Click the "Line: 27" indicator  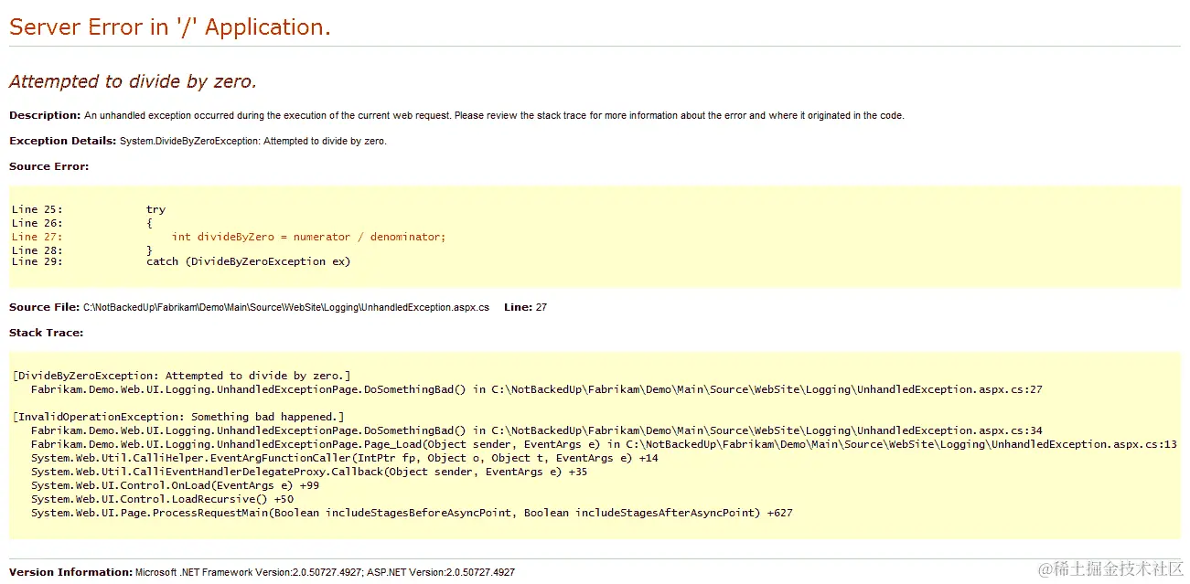525,307
